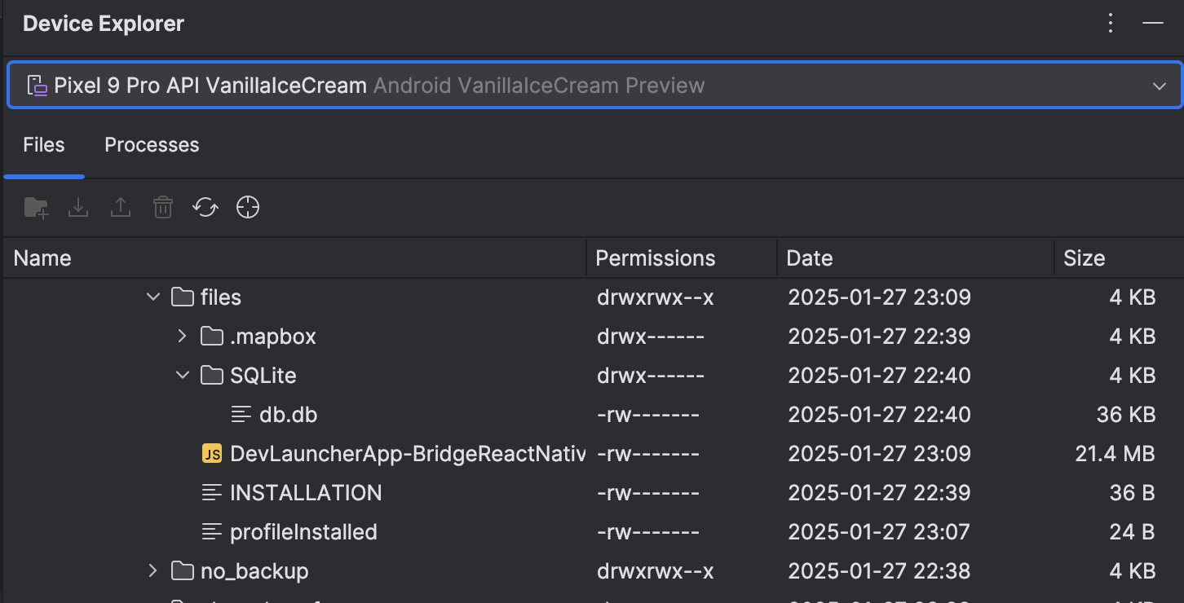Click the upload toolbar icon

121,208
